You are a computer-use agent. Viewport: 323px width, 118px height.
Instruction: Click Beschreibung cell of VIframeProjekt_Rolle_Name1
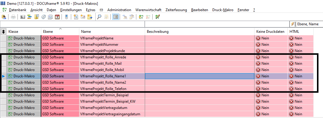tap(200, 76)
